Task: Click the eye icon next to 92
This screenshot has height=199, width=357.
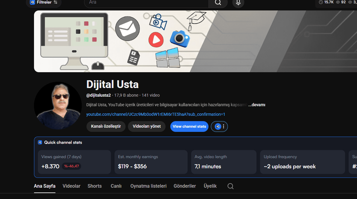Action: [x=337, y=2]
